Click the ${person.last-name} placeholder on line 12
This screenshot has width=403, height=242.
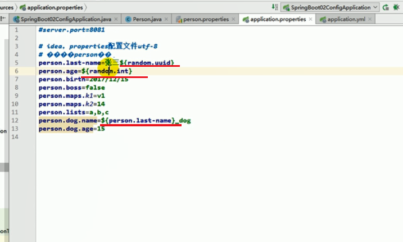(x=138, y=120)
